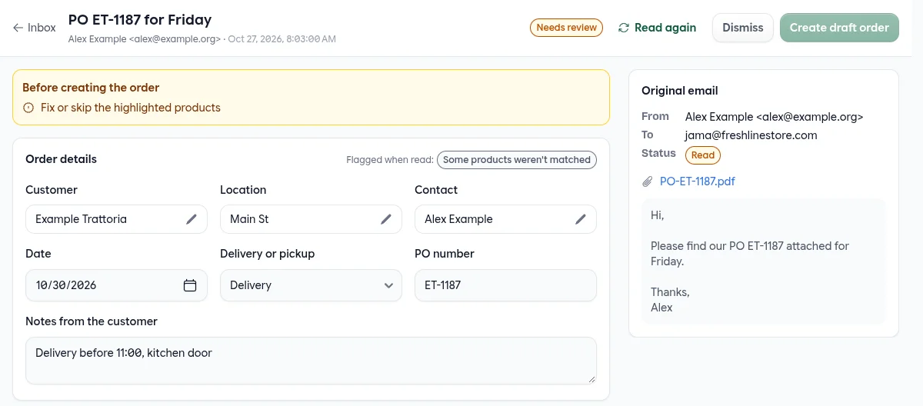Open the date picker calendar icon
Viewport: 923px width, 406px height.
(x=190, y=285)
